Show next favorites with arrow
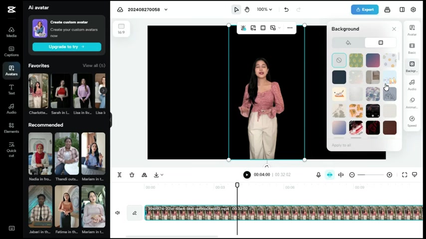Screen dimensions: 426x239 pyautogui.click(x=103, y=90)
